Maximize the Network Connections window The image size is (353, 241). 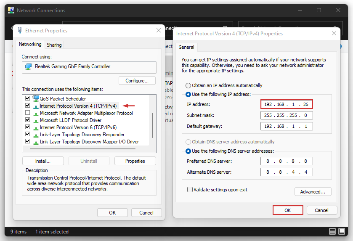click(x=319, y=10)
